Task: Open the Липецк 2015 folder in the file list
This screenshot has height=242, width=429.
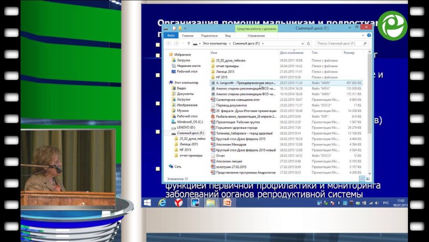Action: 225,71
